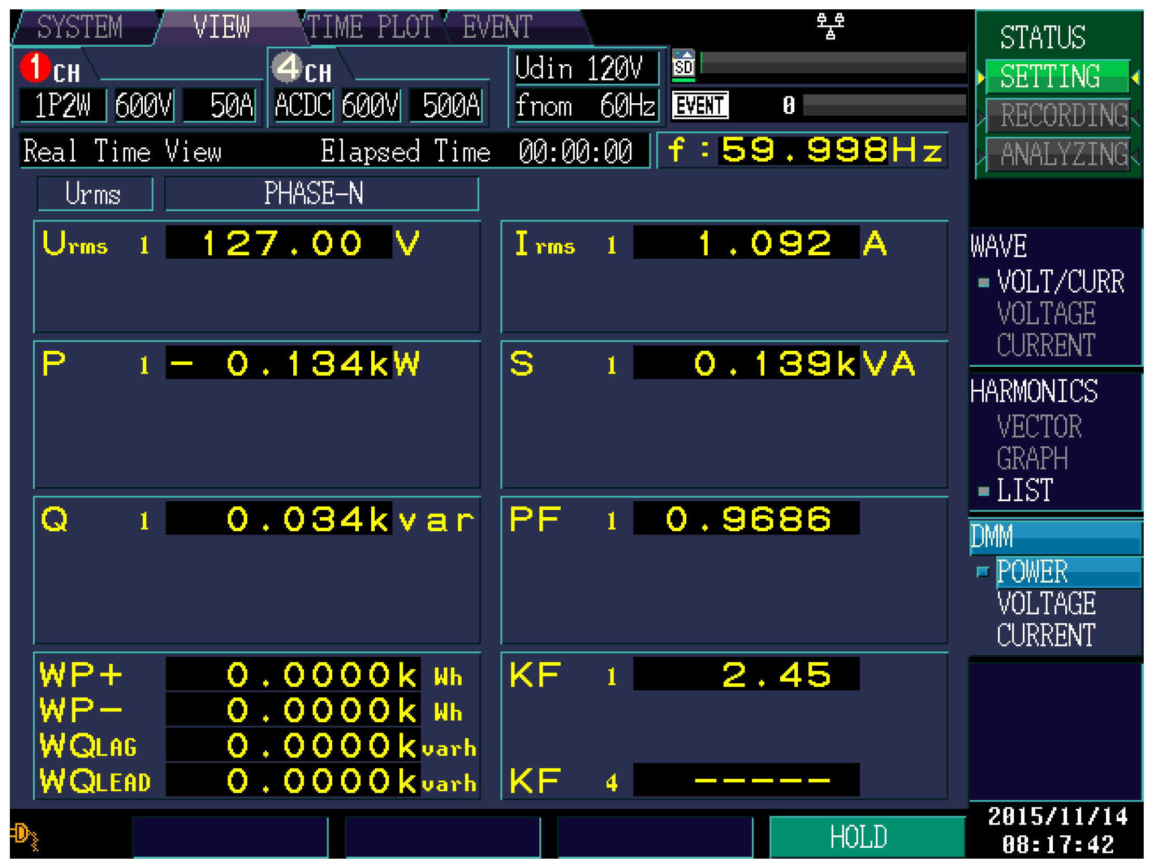Click the Irms 1.092 A reading
The height and width of the screenshot is (868, 1152).
pyautogui.click(x=746, y=242)
